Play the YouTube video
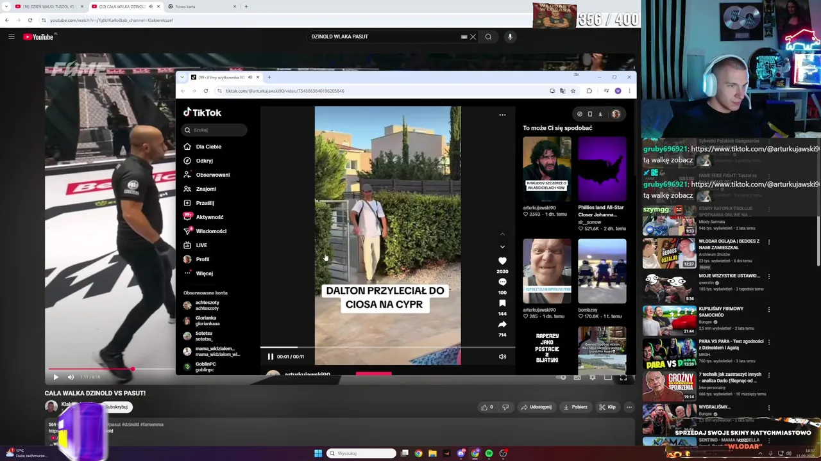 click(x=56, y=377)
